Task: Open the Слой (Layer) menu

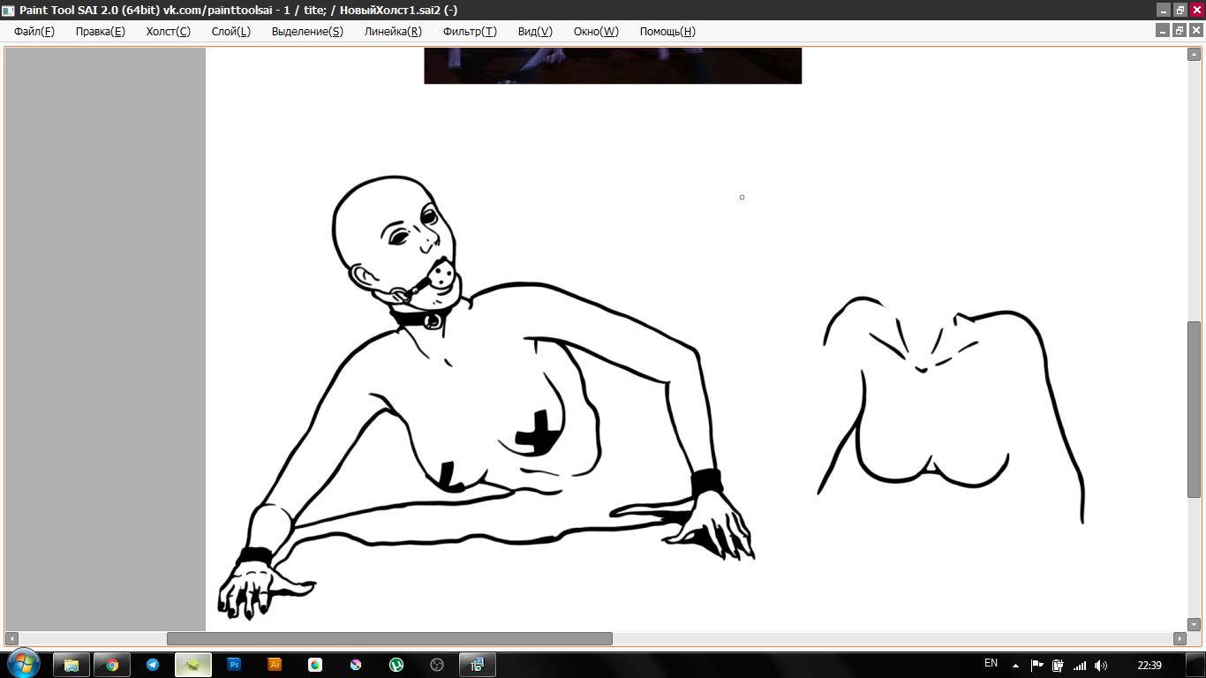Action: pyautogui.click(x=230, y=32)
